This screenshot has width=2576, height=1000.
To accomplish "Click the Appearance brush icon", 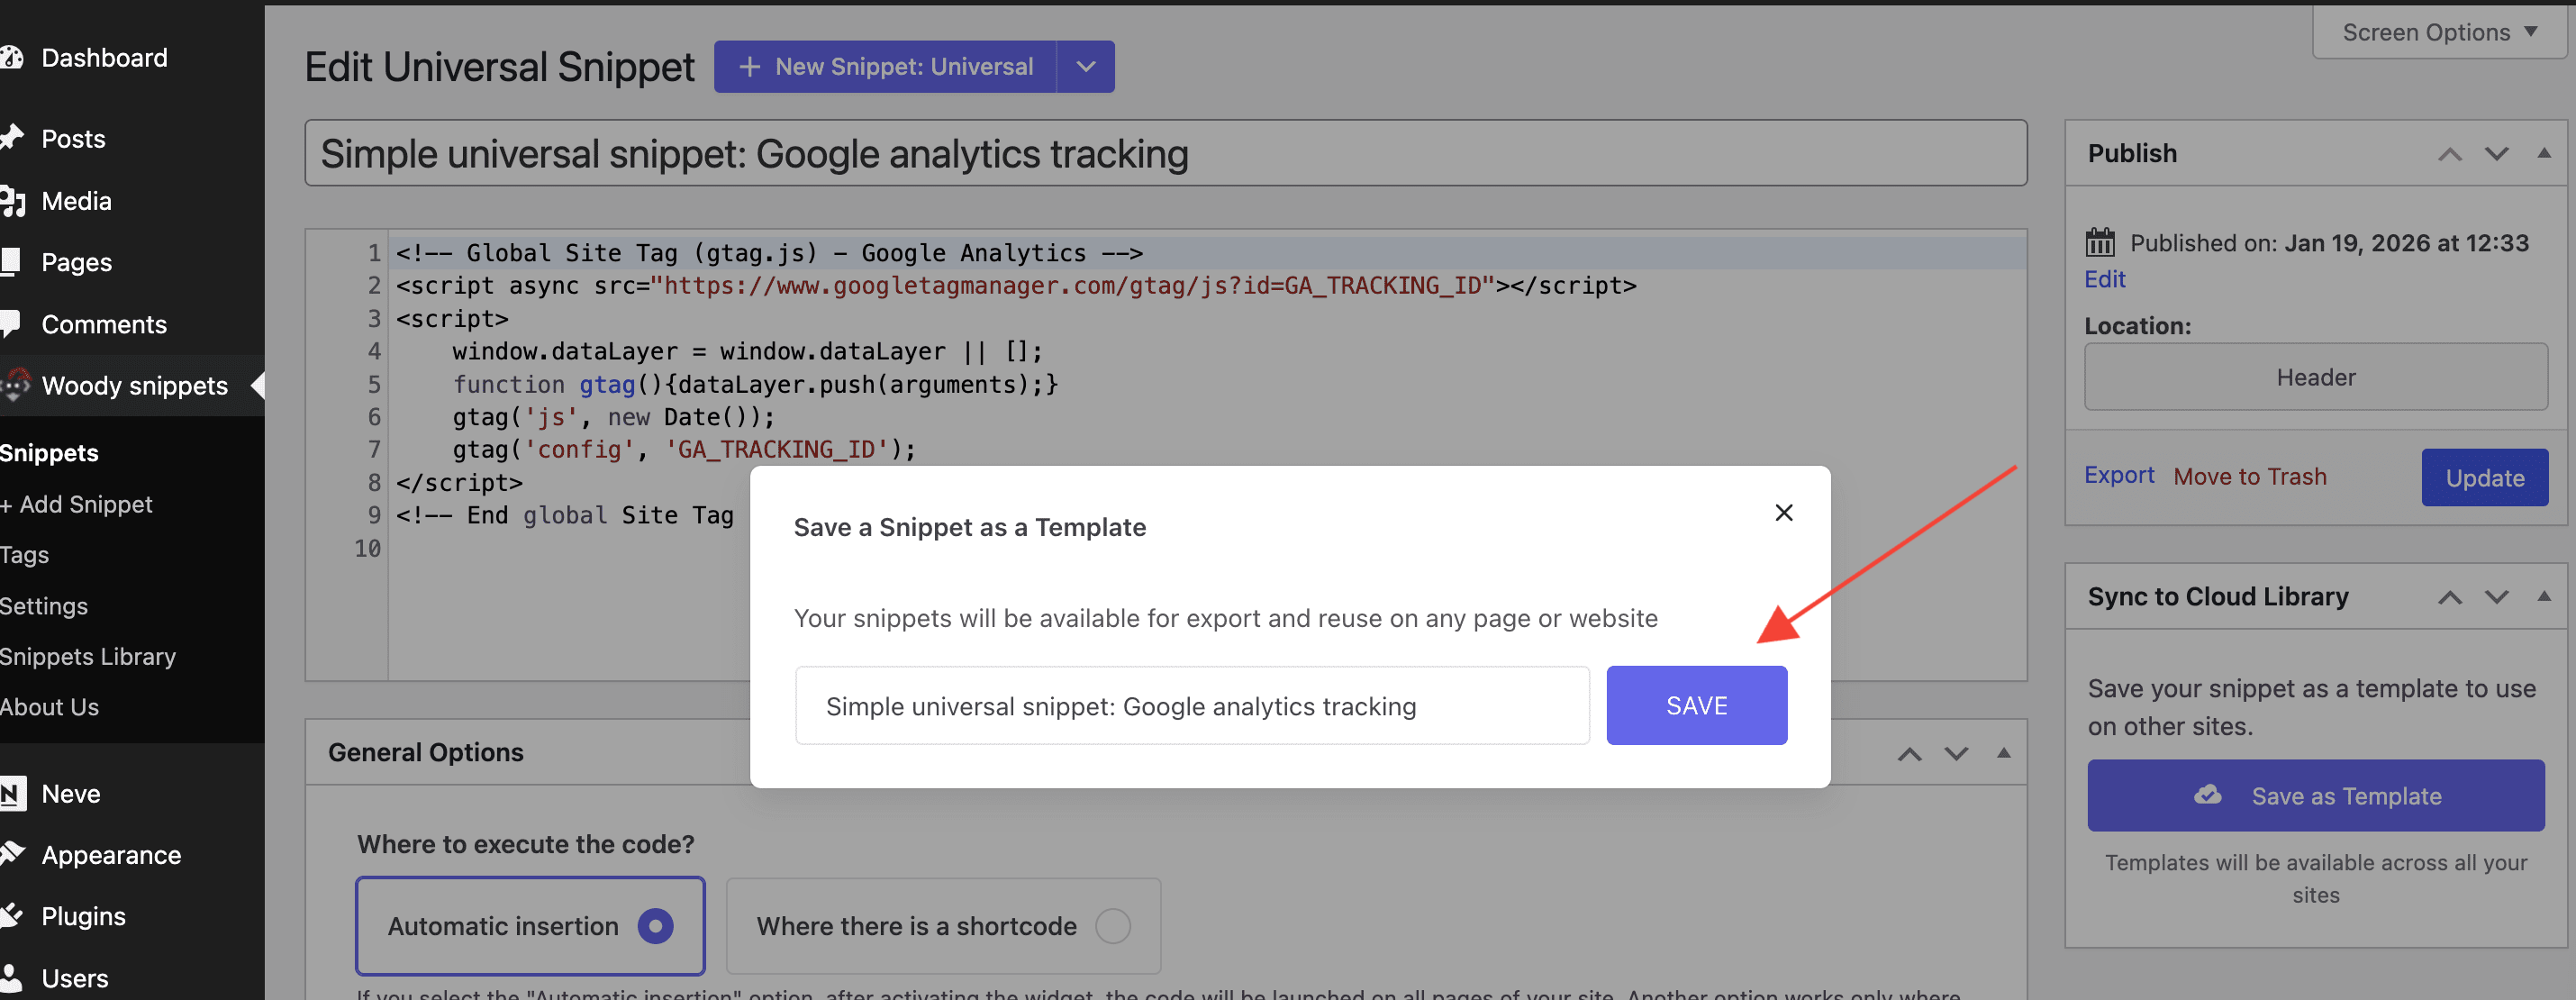I will coord(12,854).
